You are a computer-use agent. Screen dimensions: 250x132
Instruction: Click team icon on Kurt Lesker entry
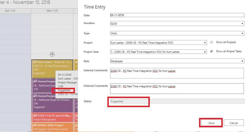(x=35, y=62)
